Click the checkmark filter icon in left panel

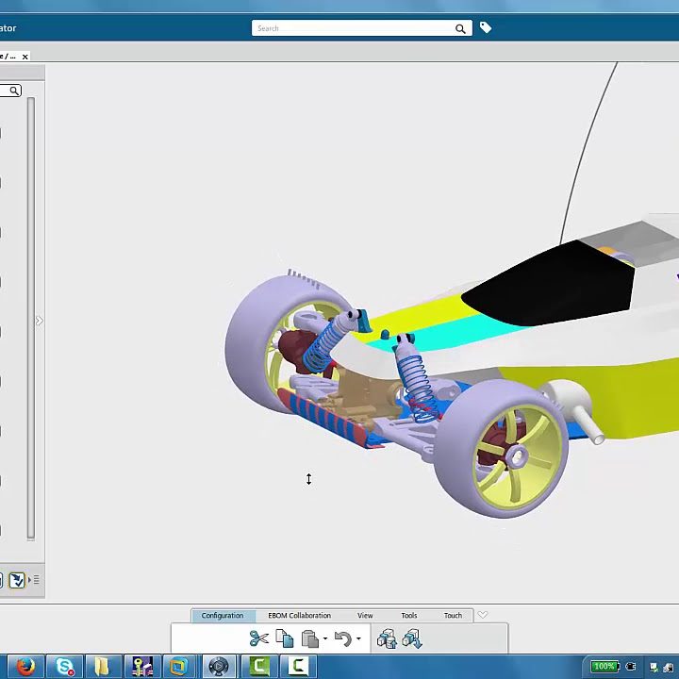[16, 580]
